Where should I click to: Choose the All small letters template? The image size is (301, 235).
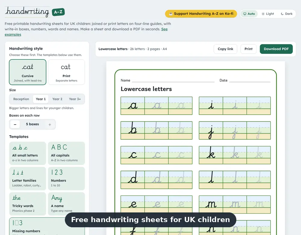pos(28,153)
